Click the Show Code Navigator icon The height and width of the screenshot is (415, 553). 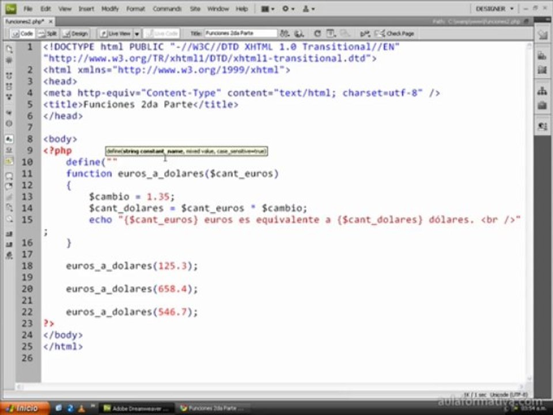[9, 61]
